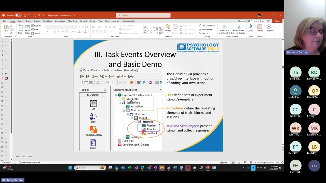Click the +42 more participants bubble

tap(314, 166)
